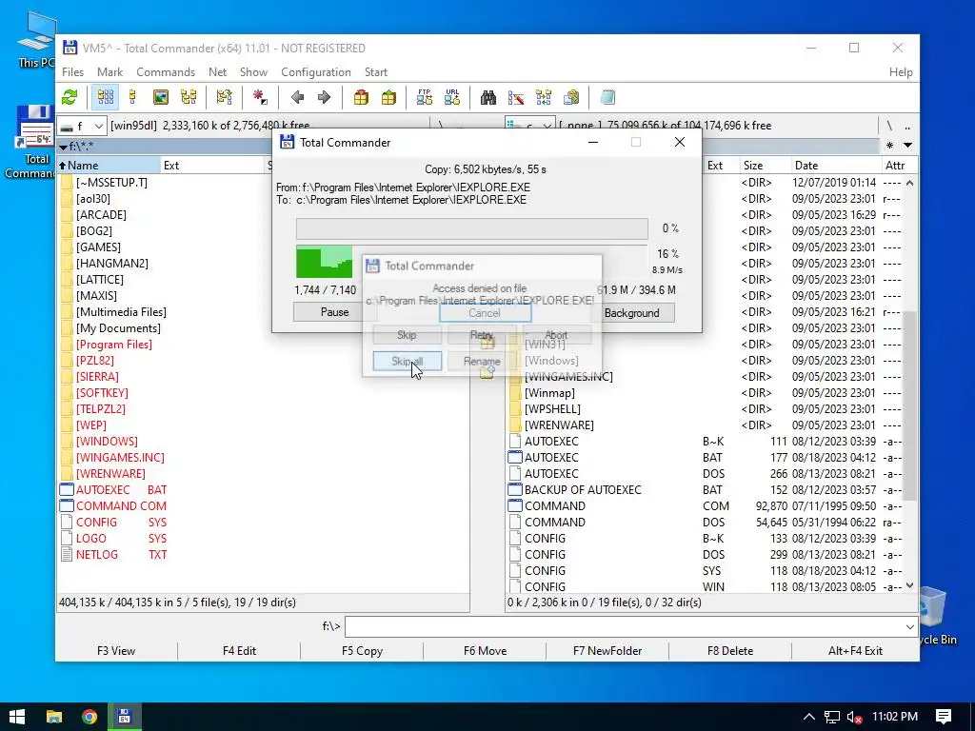Image resolution: width=975 pixels, height=731 pixels.
Task: Open the Notepad icon in toolbar
Action: (607, 98)
